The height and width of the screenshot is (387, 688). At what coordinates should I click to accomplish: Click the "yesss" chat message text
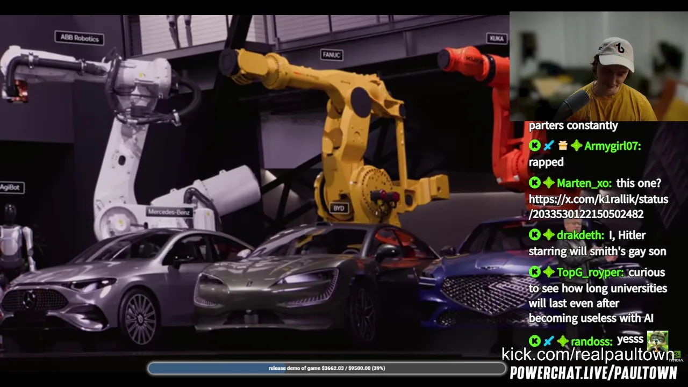(630, 339)
